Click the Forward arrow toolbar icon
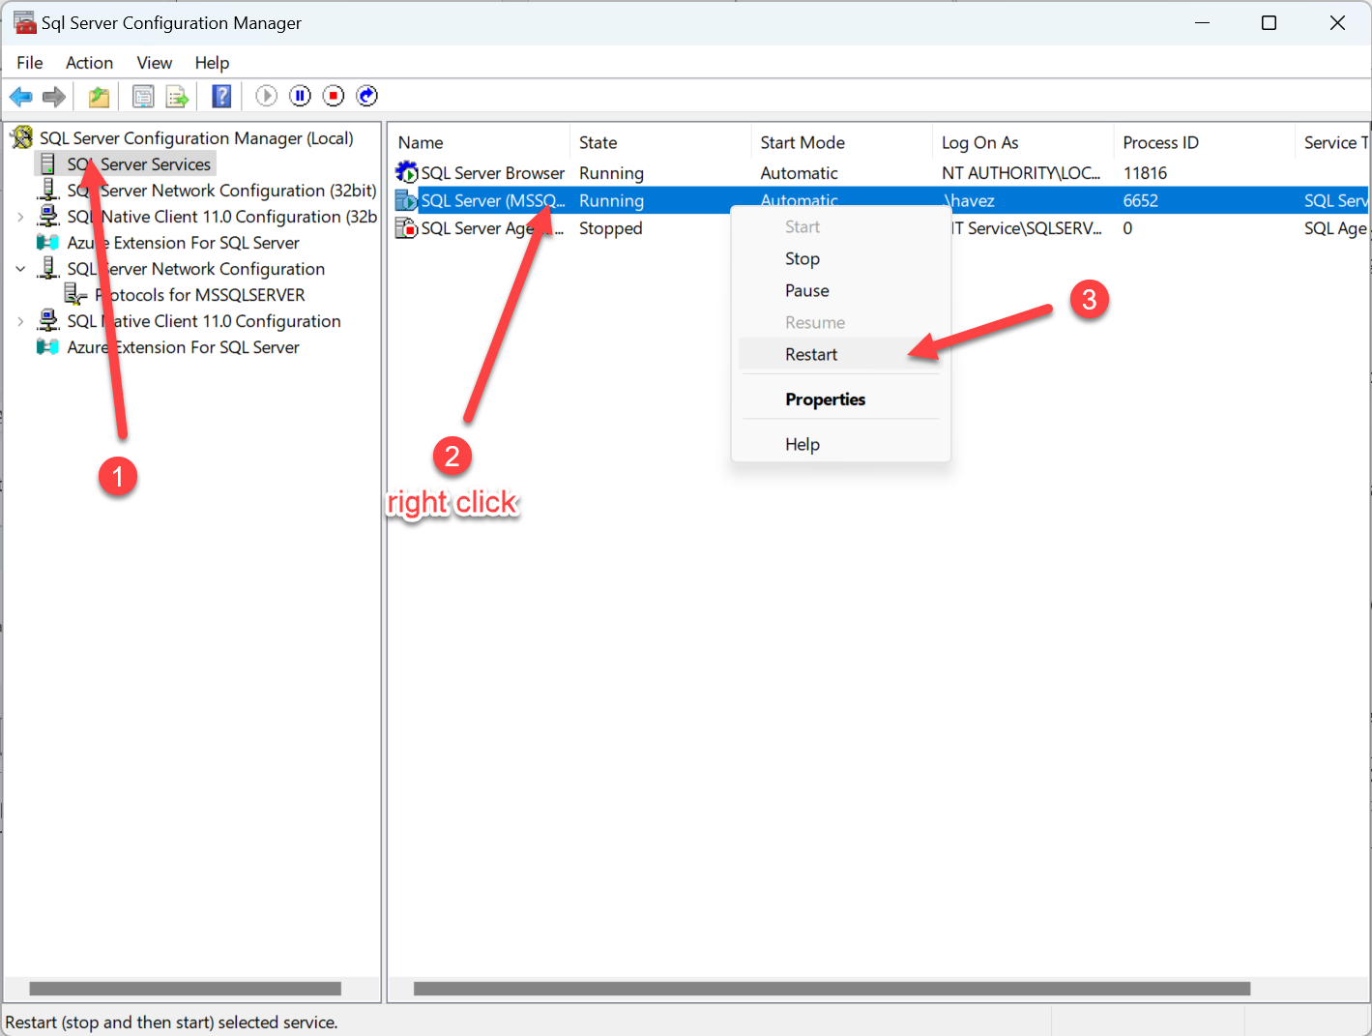 [x=54, y=96]
